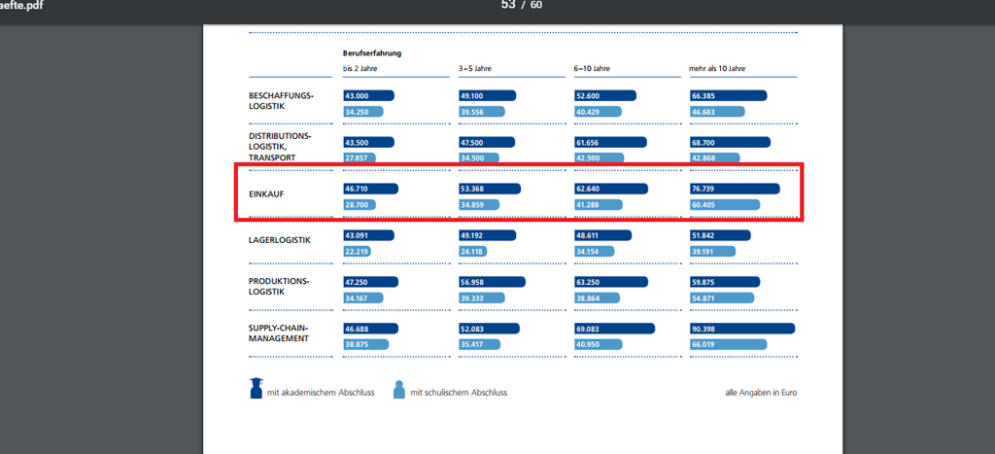The width and height of the screenshot is (995, 454).
Task: Select the PRODUKTIONS-LOGISTIK row label
Action: coord(279,287)
